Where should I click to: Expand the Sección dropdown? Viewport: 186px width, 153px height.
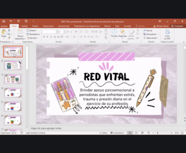pos(32,38)
